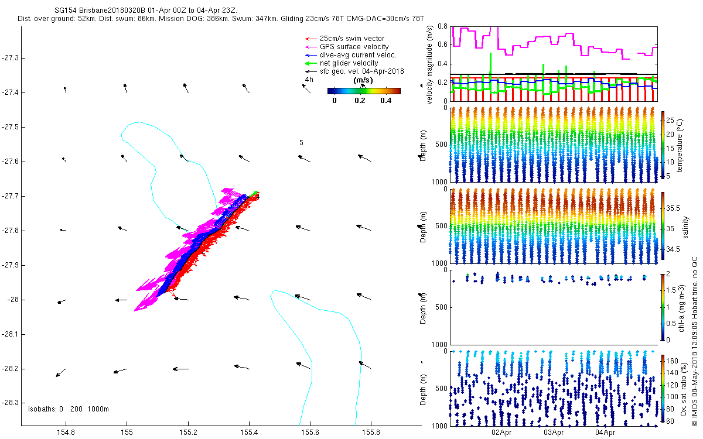
Task: Click the Ox. sat. ratio (%) colorbar
Action: (663, 388)
